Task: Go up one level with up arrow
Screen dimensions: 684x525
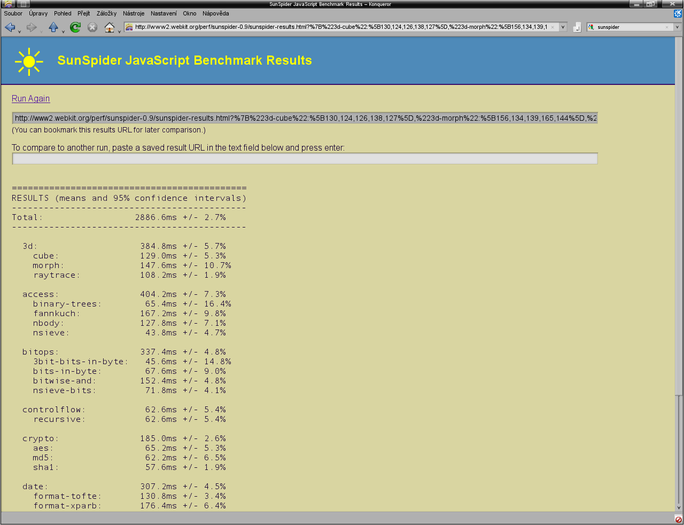Action: [53, 27]
